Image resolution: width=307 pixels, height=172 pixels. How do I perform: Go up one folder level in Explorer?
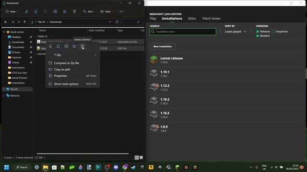pyautogui.click(x=24, y=22)
